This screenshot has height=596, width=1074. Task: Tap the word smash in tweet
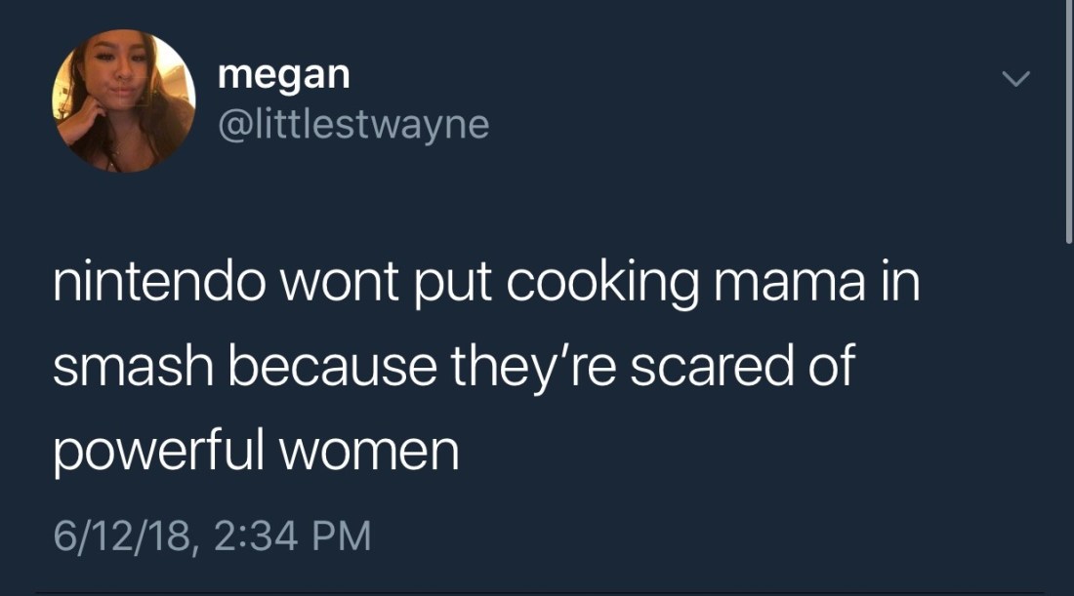pos(134,366)
